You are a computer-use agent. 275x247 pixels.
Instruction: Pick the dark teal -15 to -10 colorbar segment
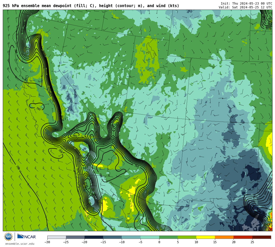pyautogui.click(x=113, y=237)
